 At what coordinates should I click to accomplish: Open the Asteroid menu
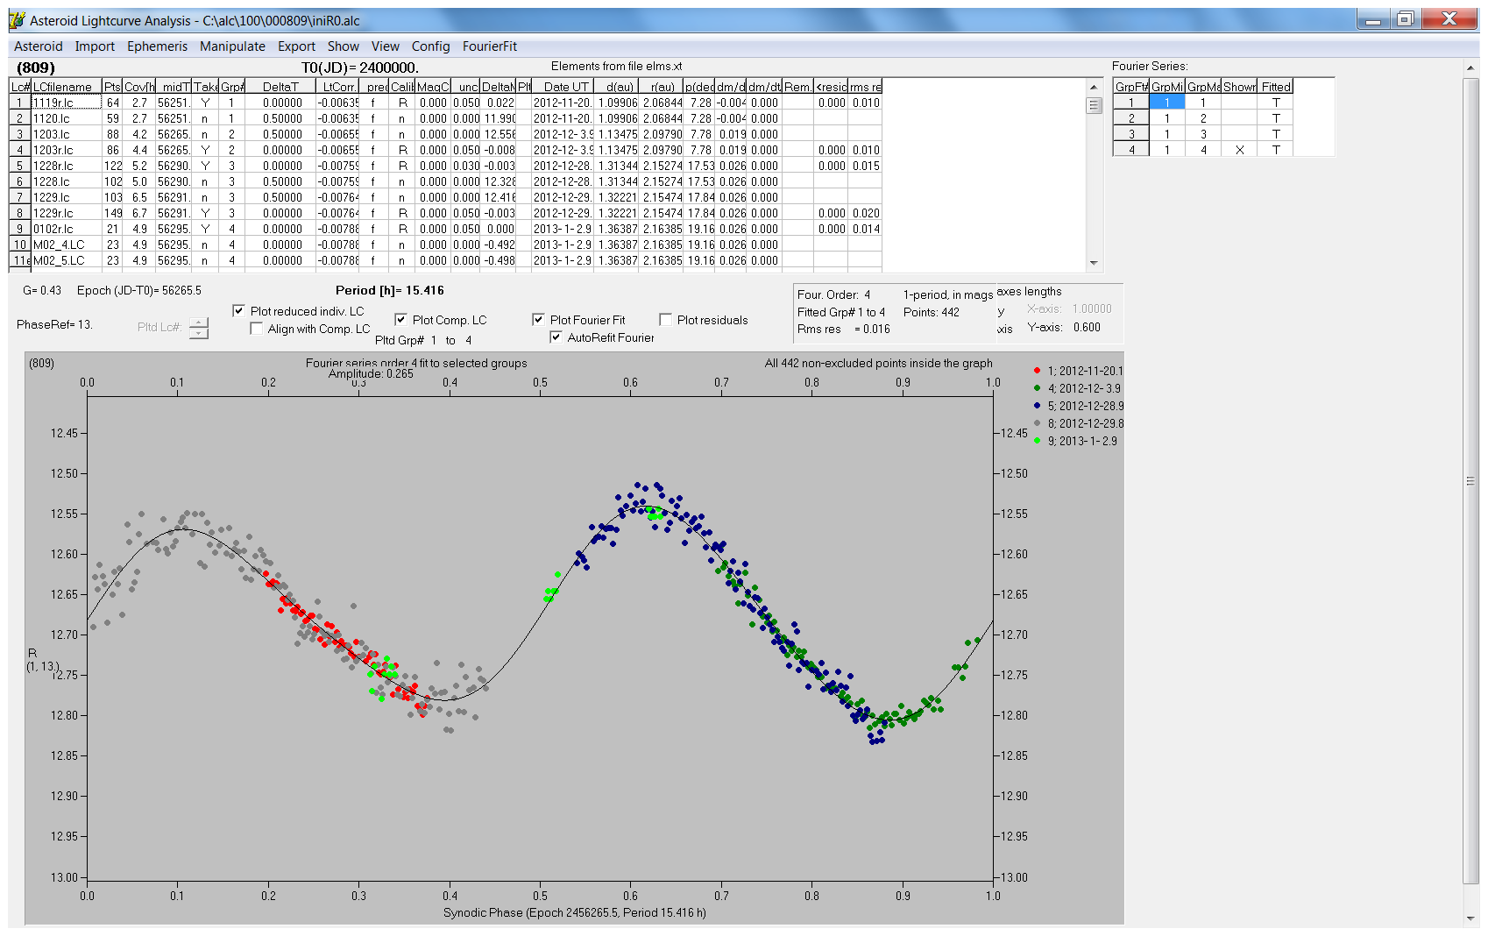(38, 46)
